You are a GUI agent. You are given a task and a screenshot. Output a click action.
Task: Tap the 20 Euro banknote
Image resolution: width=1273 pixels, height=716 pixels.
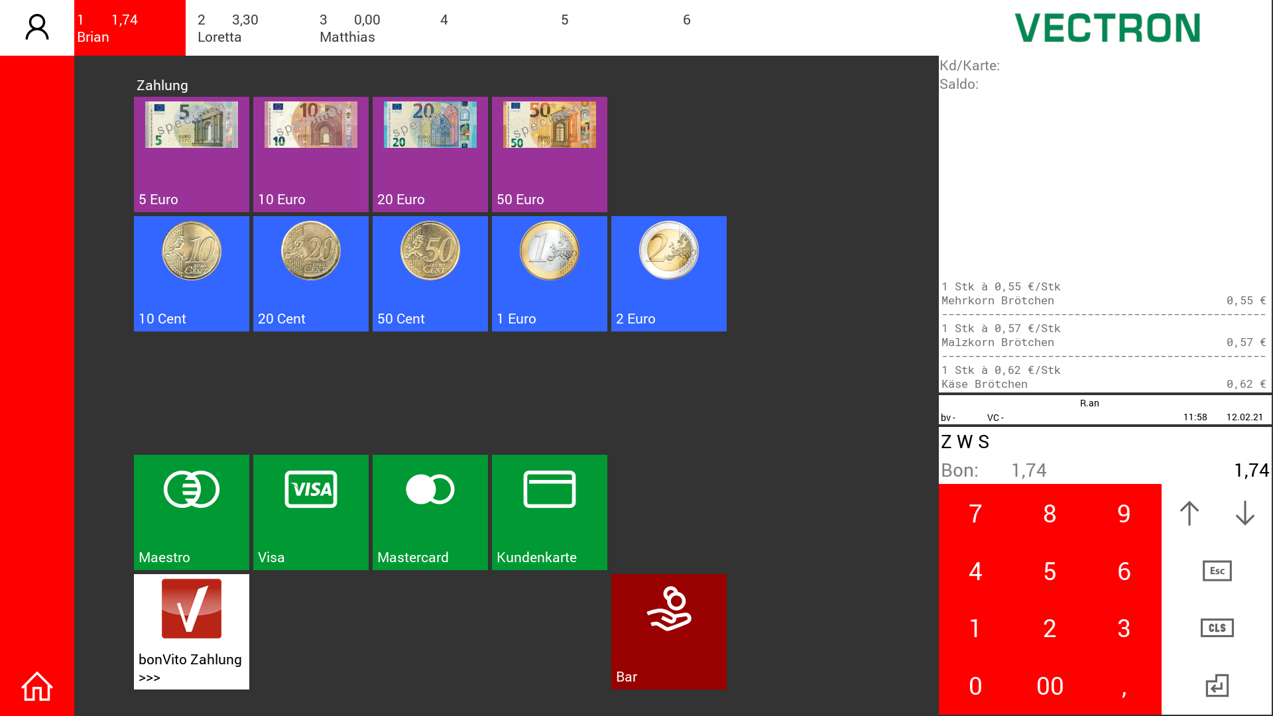tap(430, 154)
